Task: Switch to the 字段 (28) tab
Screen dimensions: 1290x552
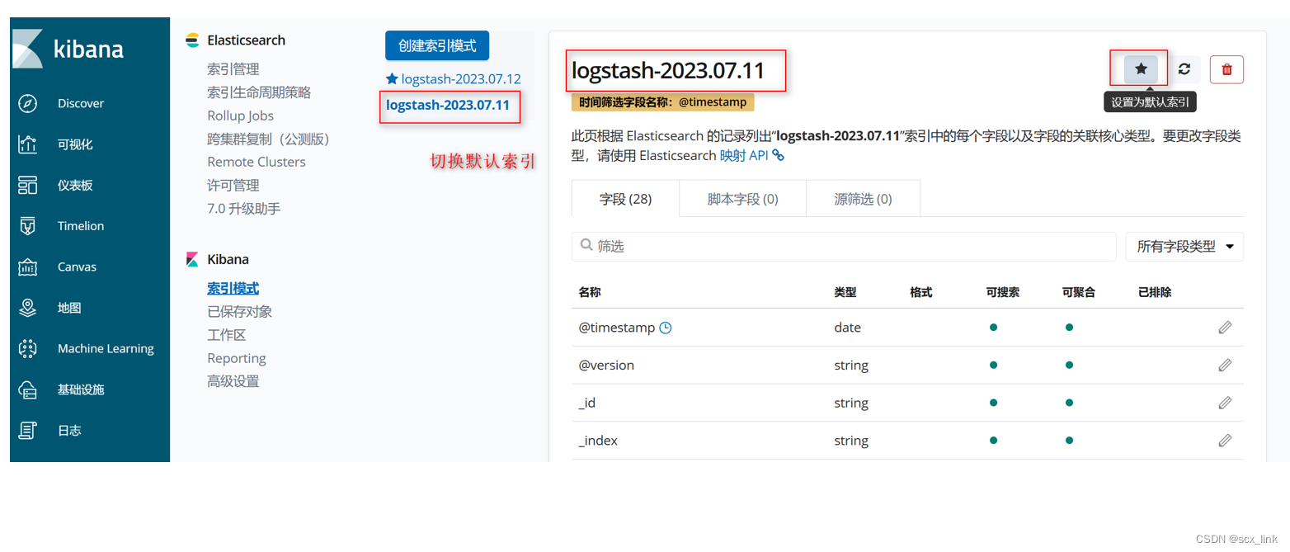Action: 625,199
